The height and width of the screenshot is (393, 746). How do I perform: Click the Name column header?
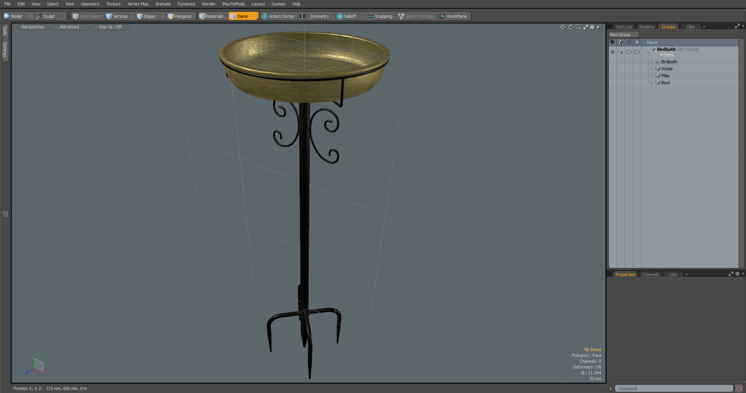652,42
